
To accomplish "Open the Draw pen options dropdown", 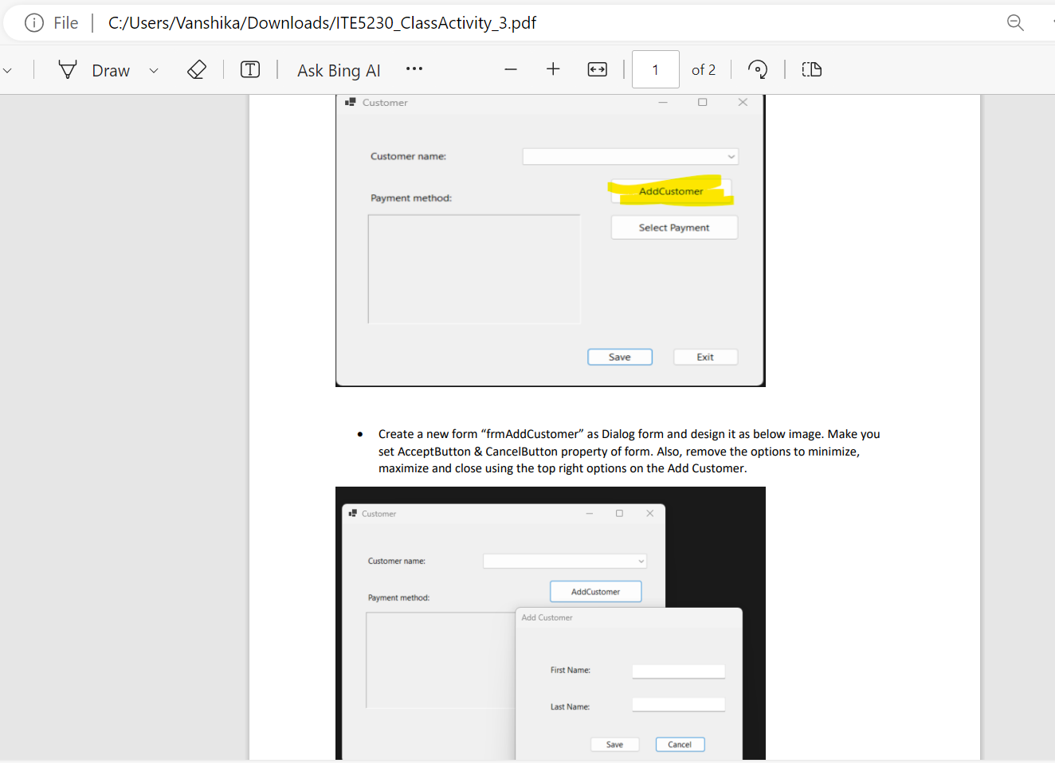I will click(153, 70).
